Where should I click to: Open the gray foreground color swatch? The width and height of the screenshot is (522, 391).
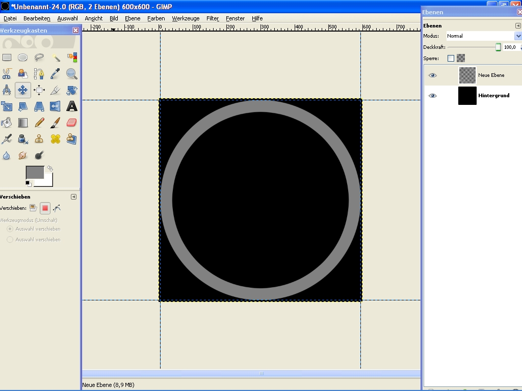click(35, 173)
